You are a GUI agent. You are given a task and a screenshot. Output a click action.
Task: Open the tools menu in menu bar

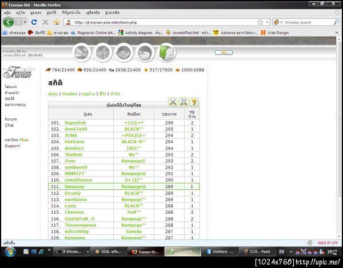pyautogui.click(x=93, y=13)
